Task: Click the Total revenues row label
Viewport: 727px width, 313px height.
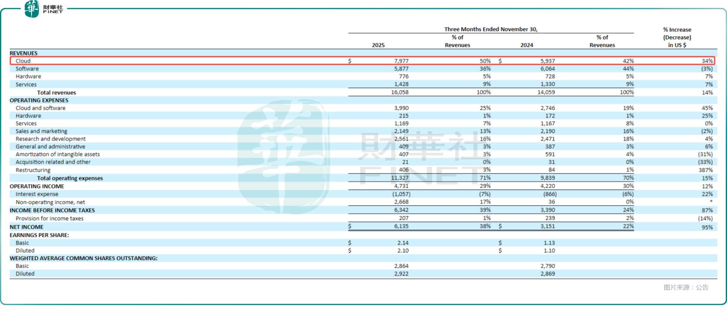Action: point(56,92)
